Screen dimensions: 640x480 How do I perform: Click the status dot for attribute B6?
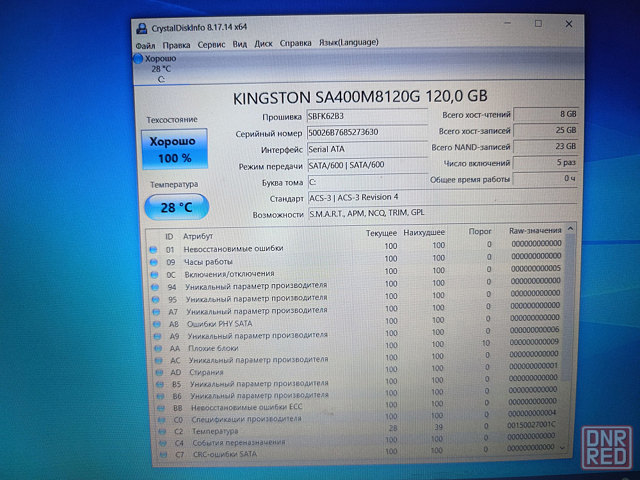(161, 396)
